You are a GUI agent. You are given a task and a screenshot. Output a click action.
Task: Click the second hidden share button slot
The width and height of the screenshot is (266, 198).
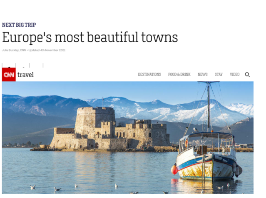[22, 65]
